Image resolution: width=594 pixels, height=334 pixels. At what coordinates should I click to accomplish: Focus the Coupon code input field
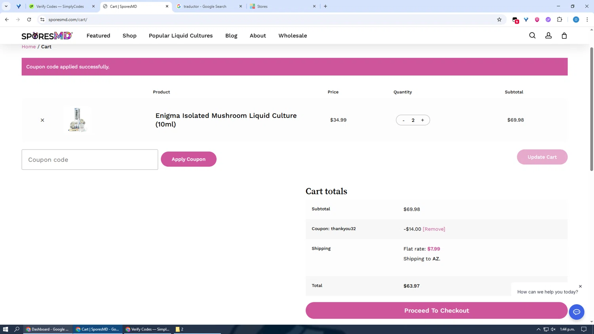point(90,159)
